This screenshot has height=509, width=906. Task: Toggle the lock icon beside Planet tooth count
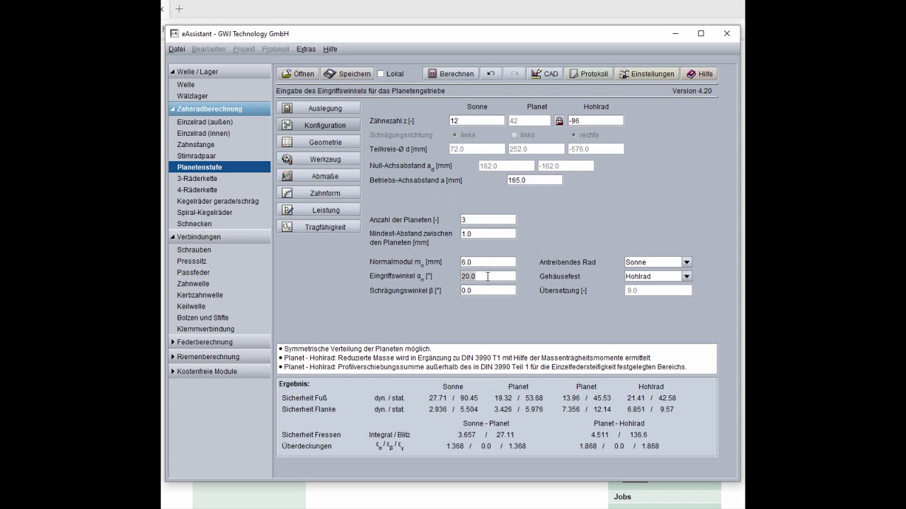coord(559,121)
